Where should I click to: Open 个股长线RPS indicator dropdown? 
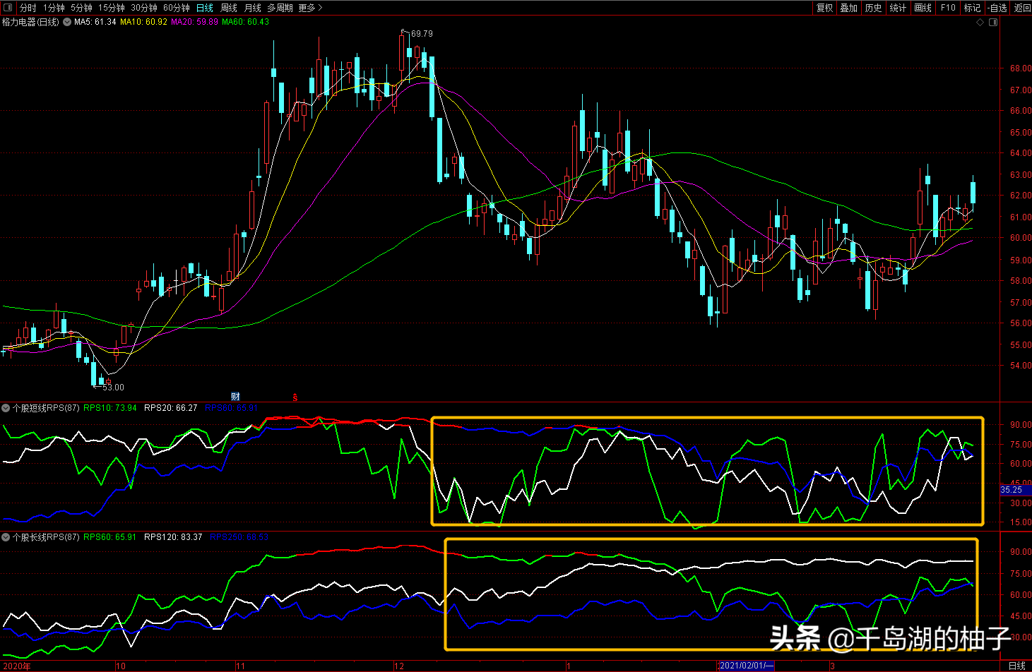6,537
